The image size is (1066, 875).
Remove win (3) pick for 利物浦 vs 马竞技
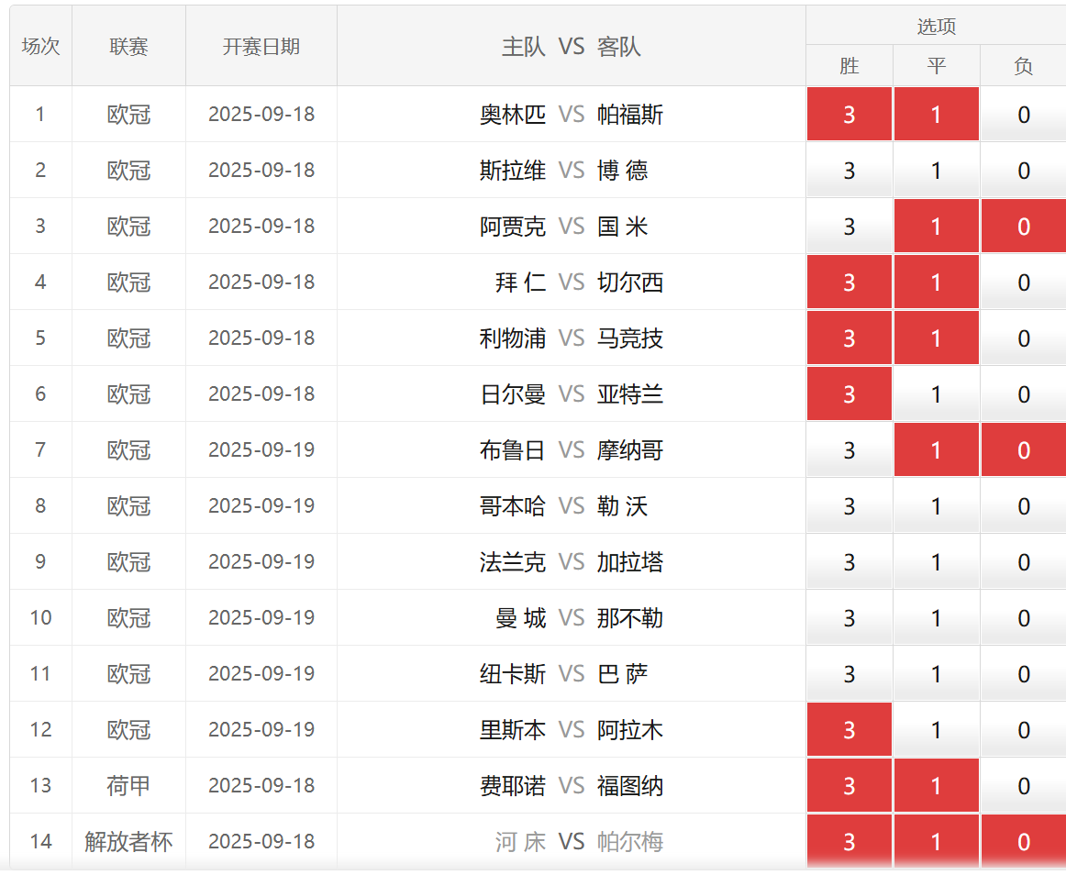849,338
